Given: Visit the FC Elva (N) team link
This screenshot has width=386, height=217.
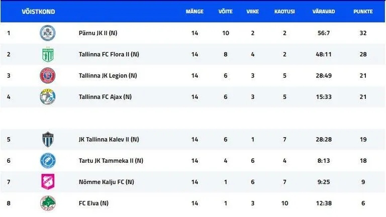Looking at the screenshot, I should click(93, 203).
